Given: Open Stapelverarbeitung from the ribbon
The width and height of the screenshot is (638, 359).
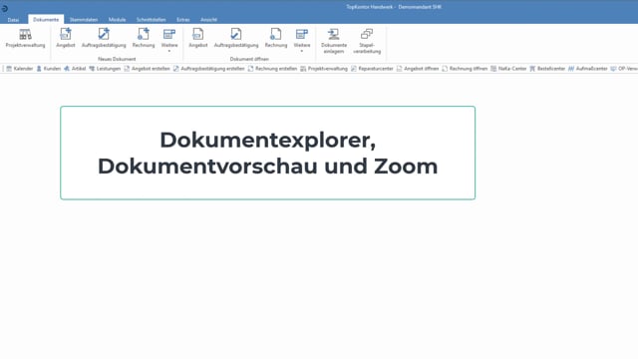Looking at the screenshot, I should point(367,41).
